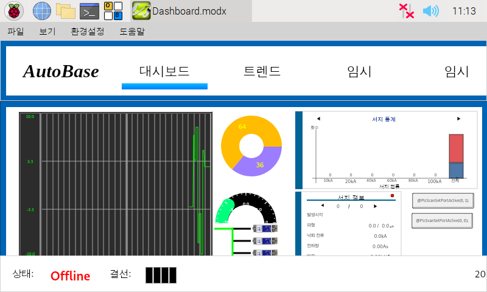Click the red bar segment above 전체
Viewport: 487px width, 292px height.
pos(456,148)
